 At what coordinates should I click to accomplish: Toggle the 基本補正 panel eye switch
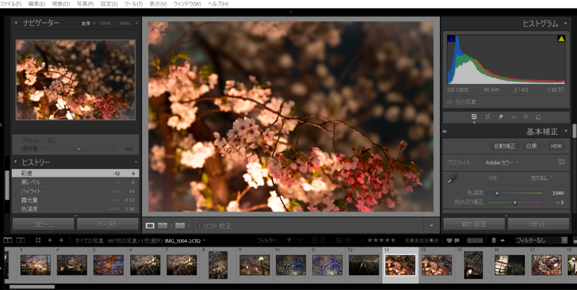(x=445, y=131)
